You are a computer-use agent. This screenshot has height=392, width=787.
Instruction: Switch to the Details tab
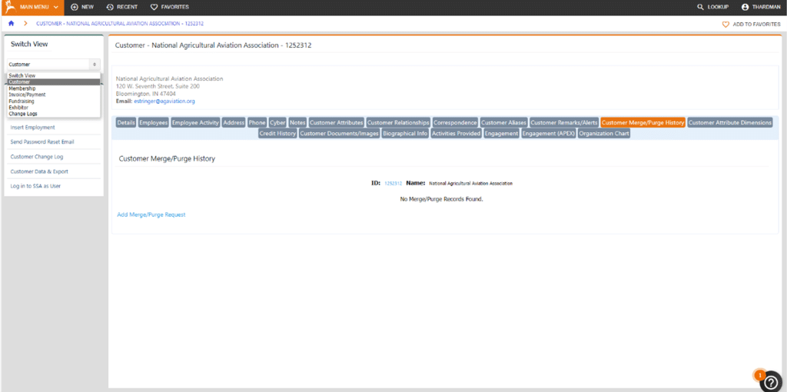coord(126,122)
